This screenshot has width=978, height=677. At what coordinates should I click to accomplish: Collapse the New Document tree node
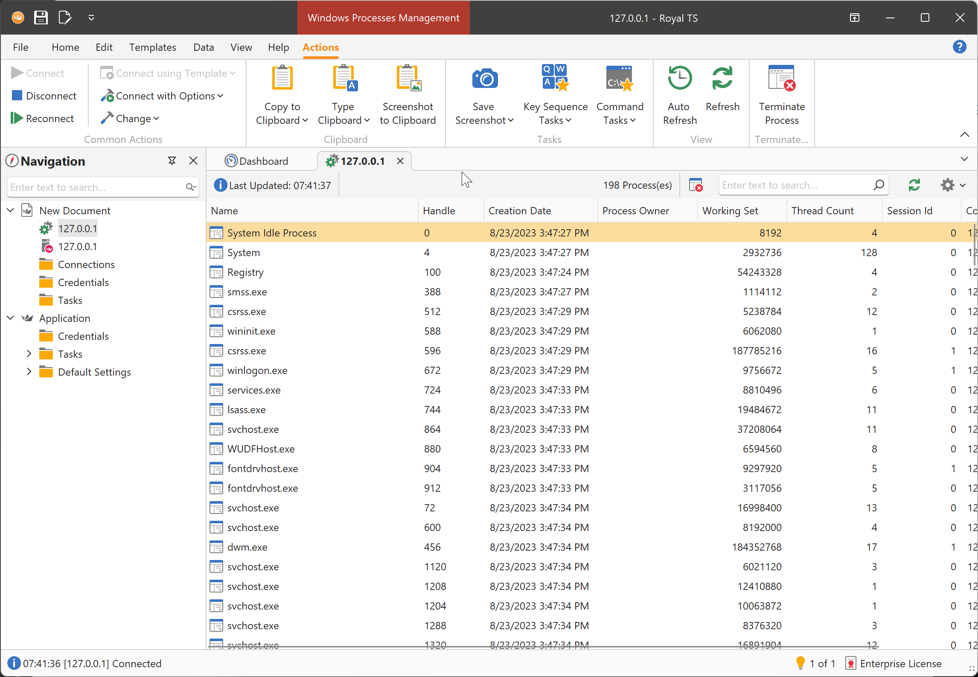coord(11,210)
